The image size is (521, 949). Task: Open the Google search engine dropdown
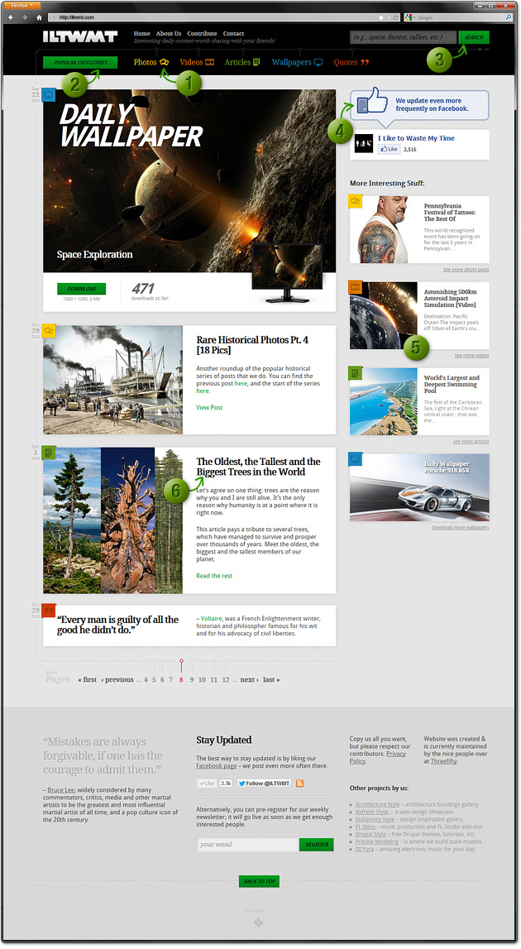409,17
